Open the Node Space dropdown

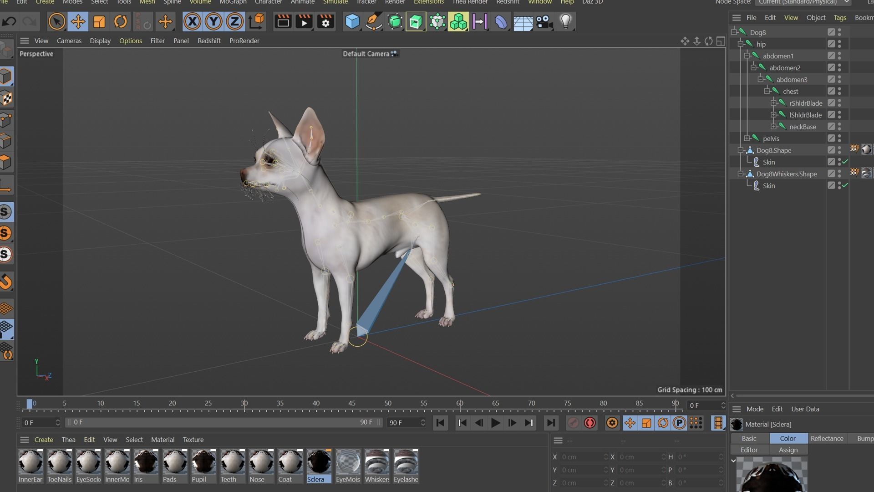(803, 2)
